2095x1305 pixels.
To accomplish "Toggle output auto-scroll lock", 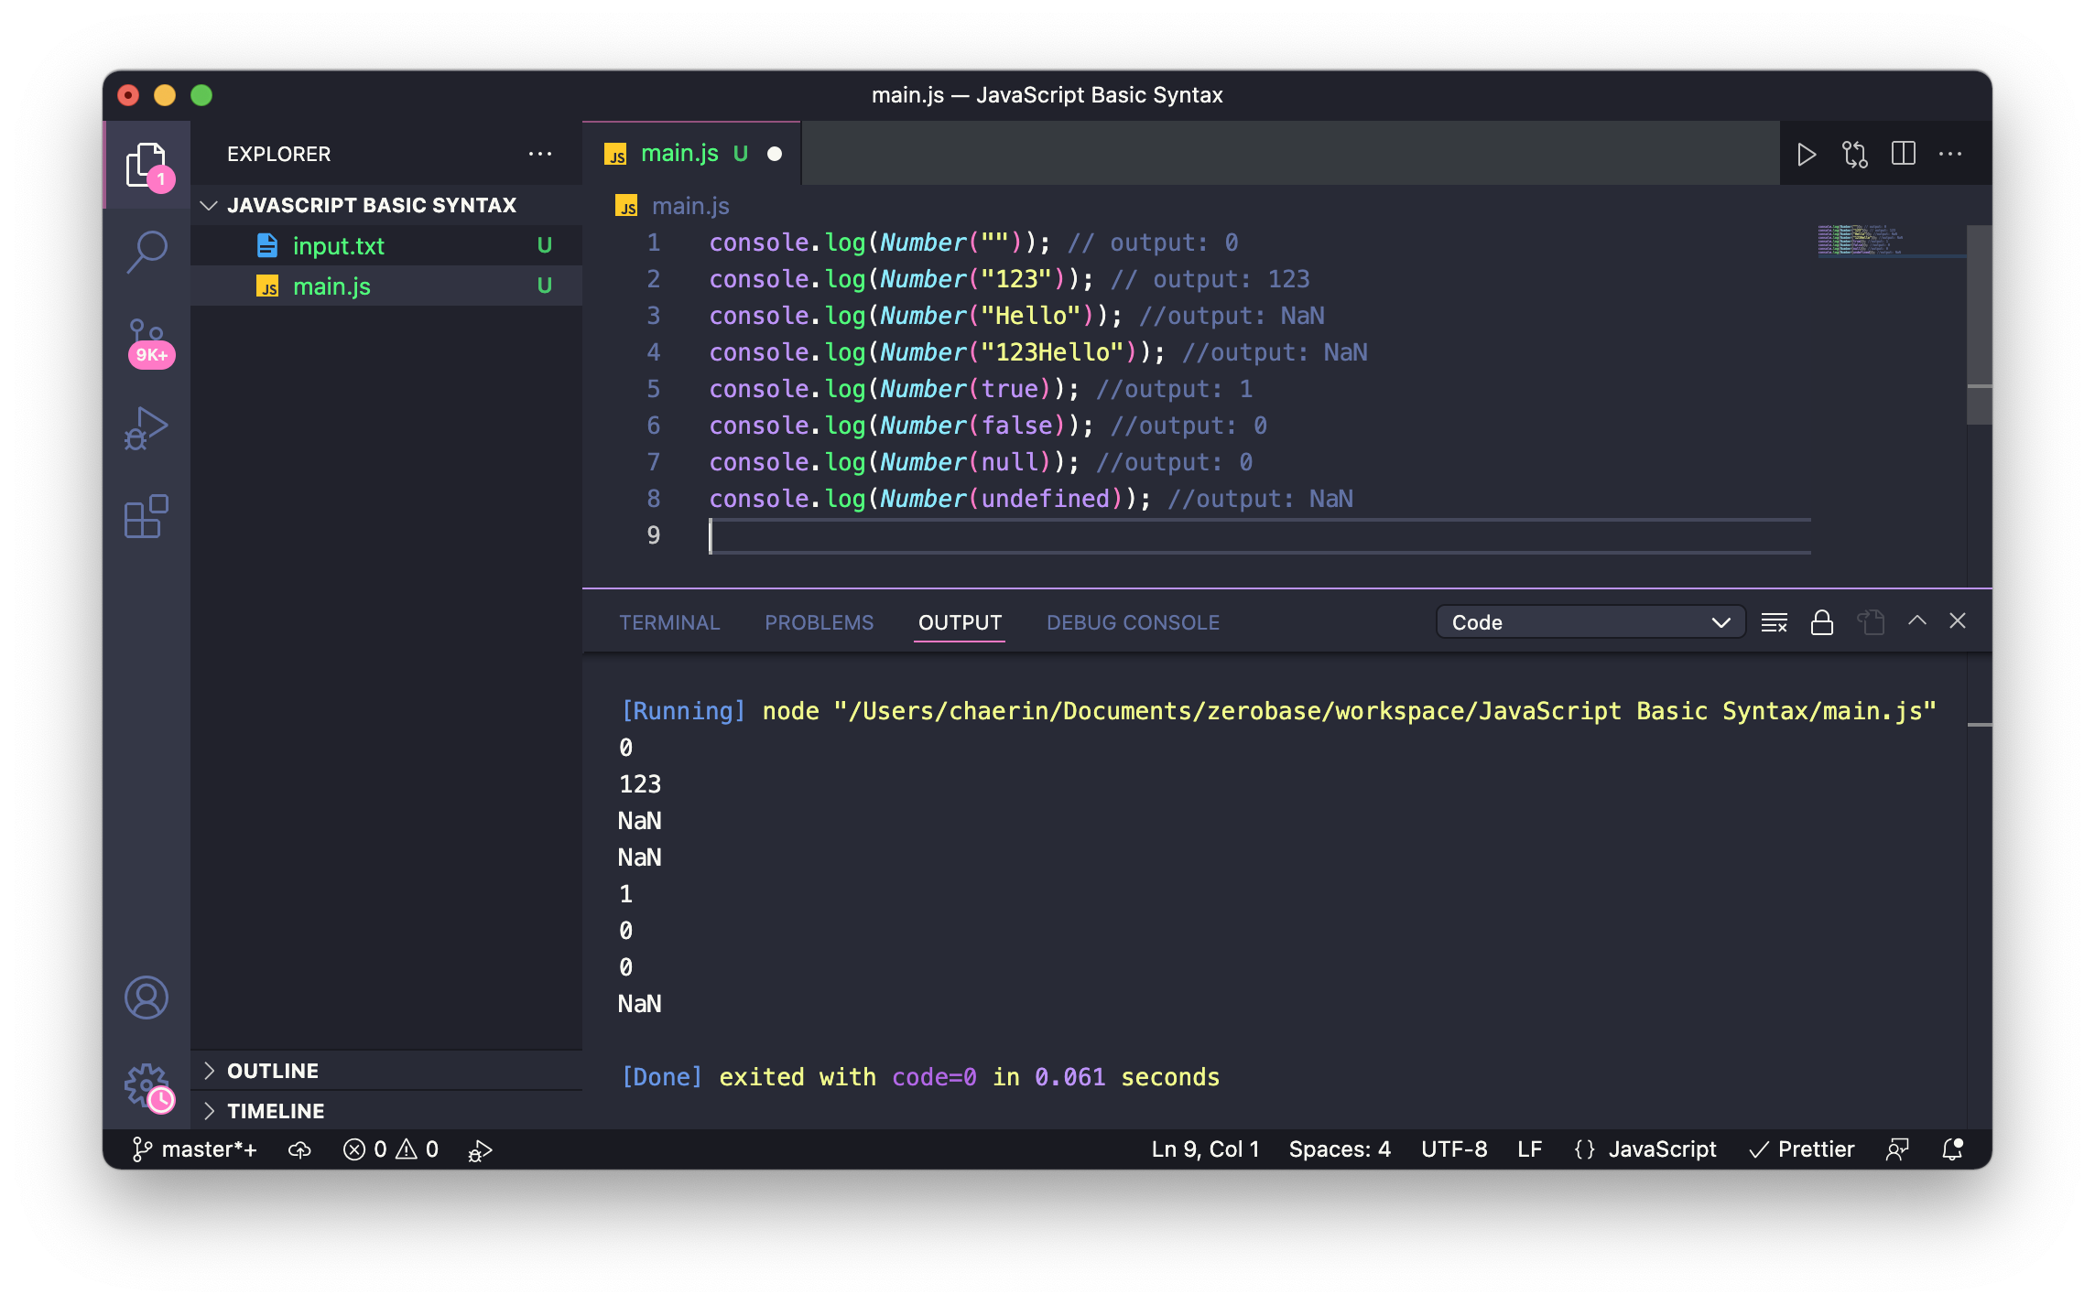I will pos(1821,622).
